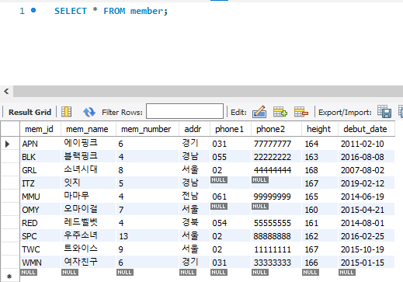Screen dimensions: 403x282
Task: Select the cell with mem_id BLK
Action: tap(40, 157)
